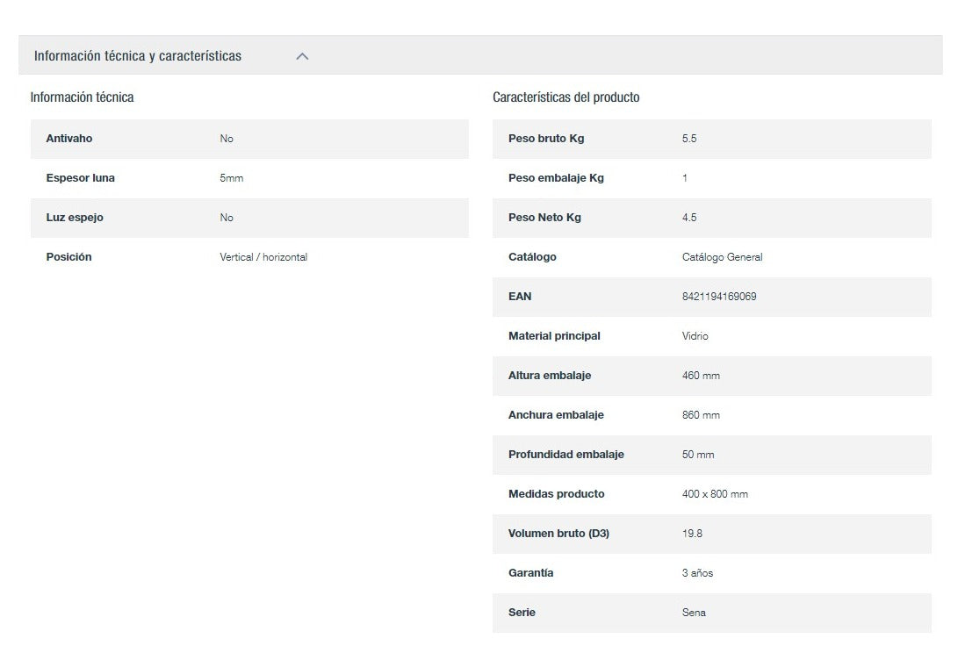Click the Peso bruto Kg label
958x653 pixels.
(545, 139)
